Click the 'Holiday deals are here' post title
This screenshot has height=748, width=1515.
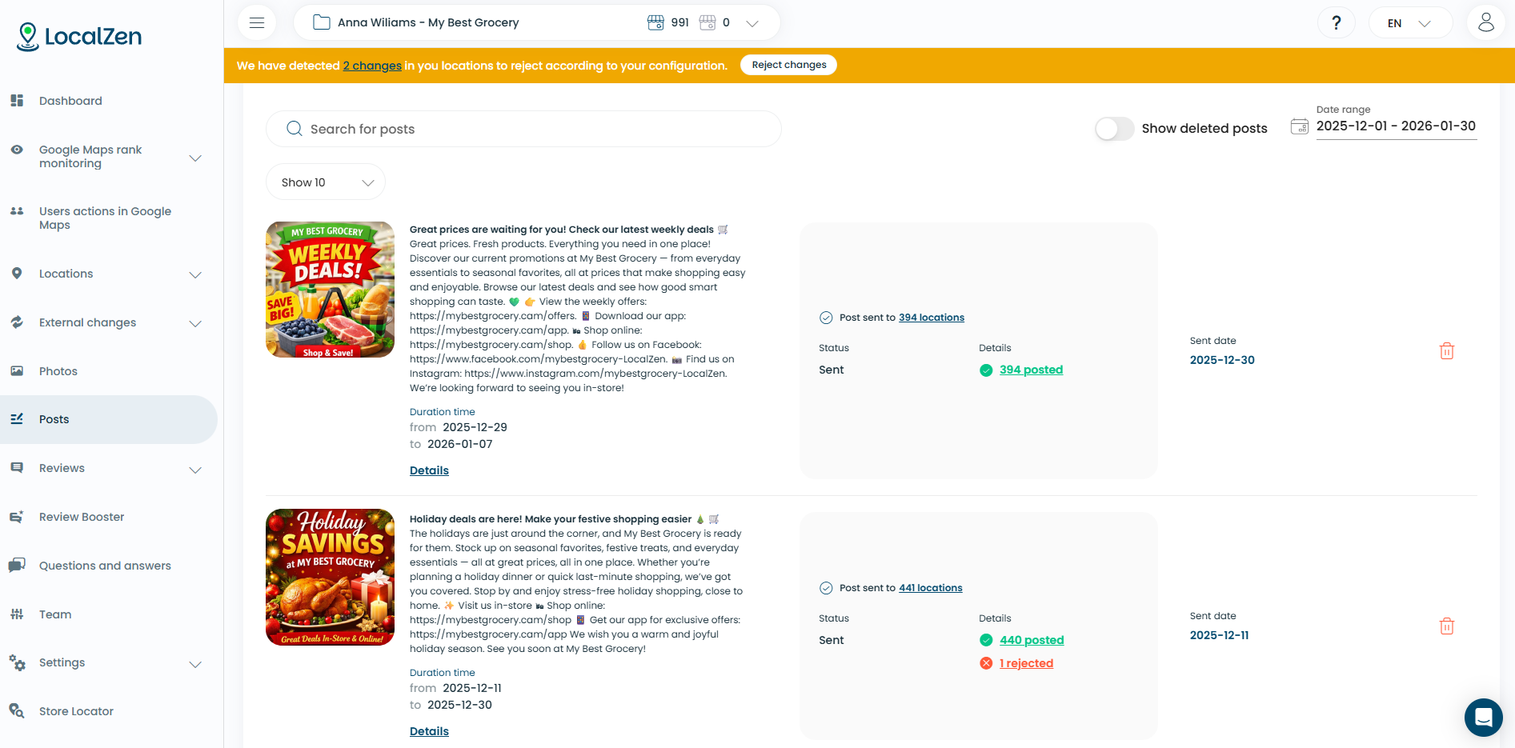point(564,519)
